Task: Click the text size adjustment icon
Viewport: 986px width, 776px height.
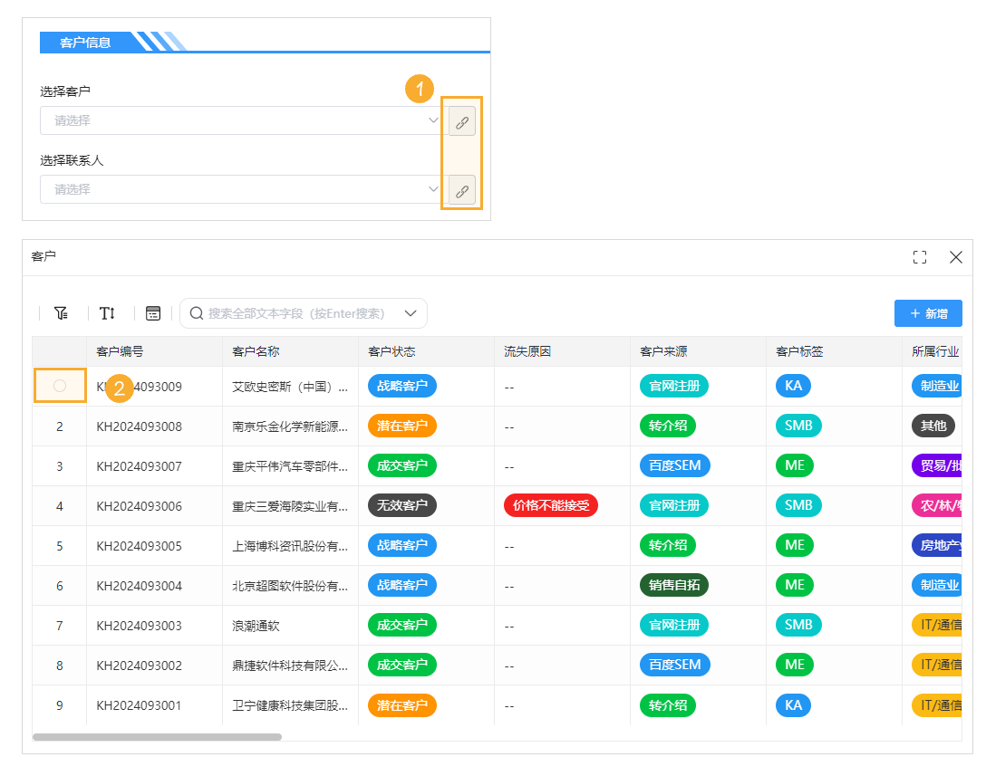Action: tap(107, 312)
